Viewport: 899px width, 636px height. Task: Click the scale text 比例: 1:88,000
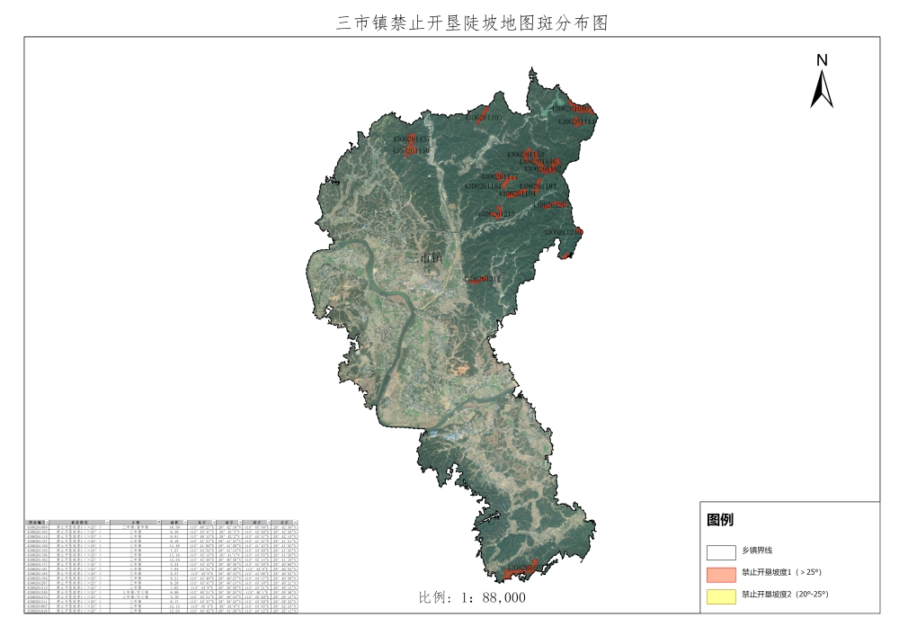tap(472, 597)
